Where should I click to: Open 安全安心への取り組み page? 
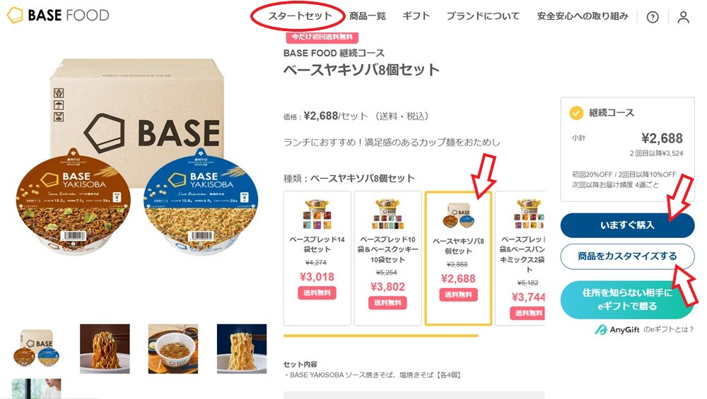pos(582,16)
